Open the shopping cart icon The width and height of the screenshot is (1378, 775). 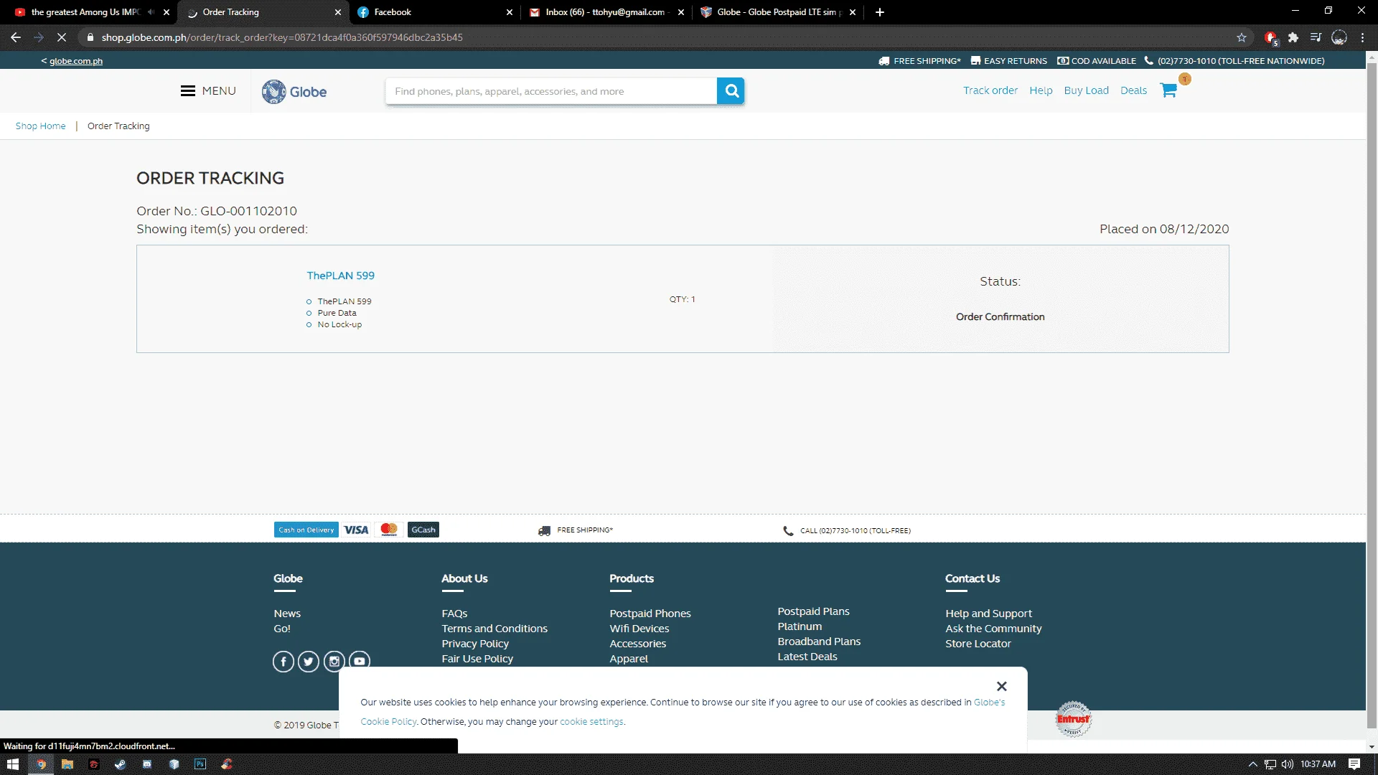[1168, 90]
